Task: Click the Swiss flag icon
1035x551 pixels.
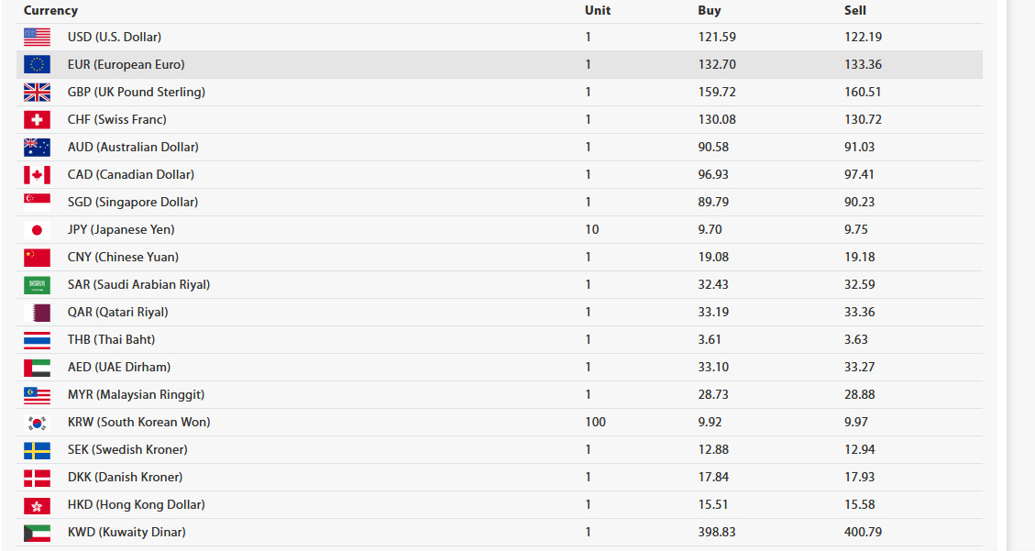Action: [37, 119]
